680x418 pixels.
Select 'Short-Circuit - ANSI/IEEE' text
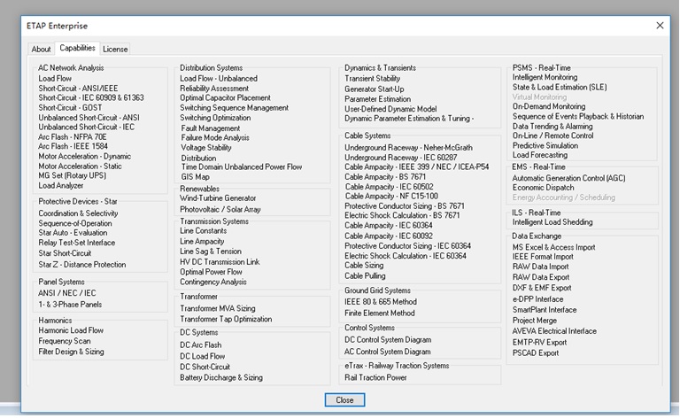coord(78,88)
